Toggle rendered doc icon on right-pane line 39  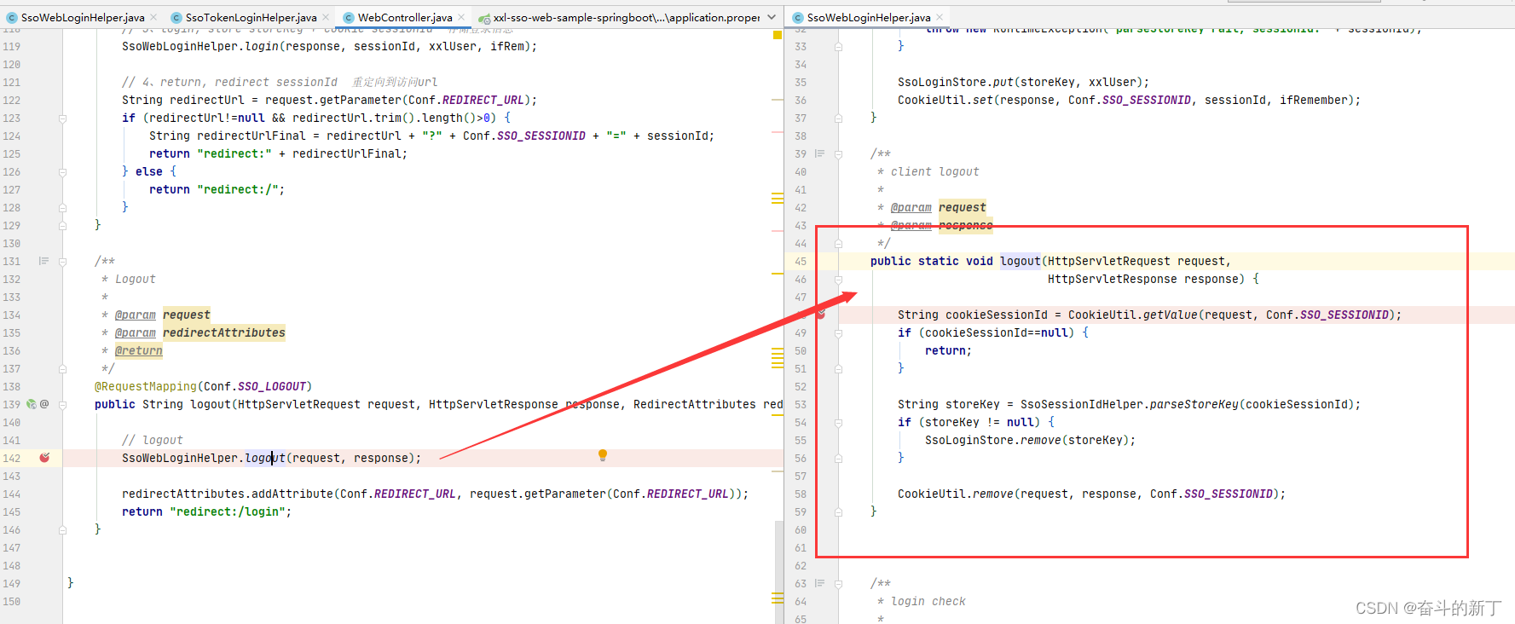[819, 153]
